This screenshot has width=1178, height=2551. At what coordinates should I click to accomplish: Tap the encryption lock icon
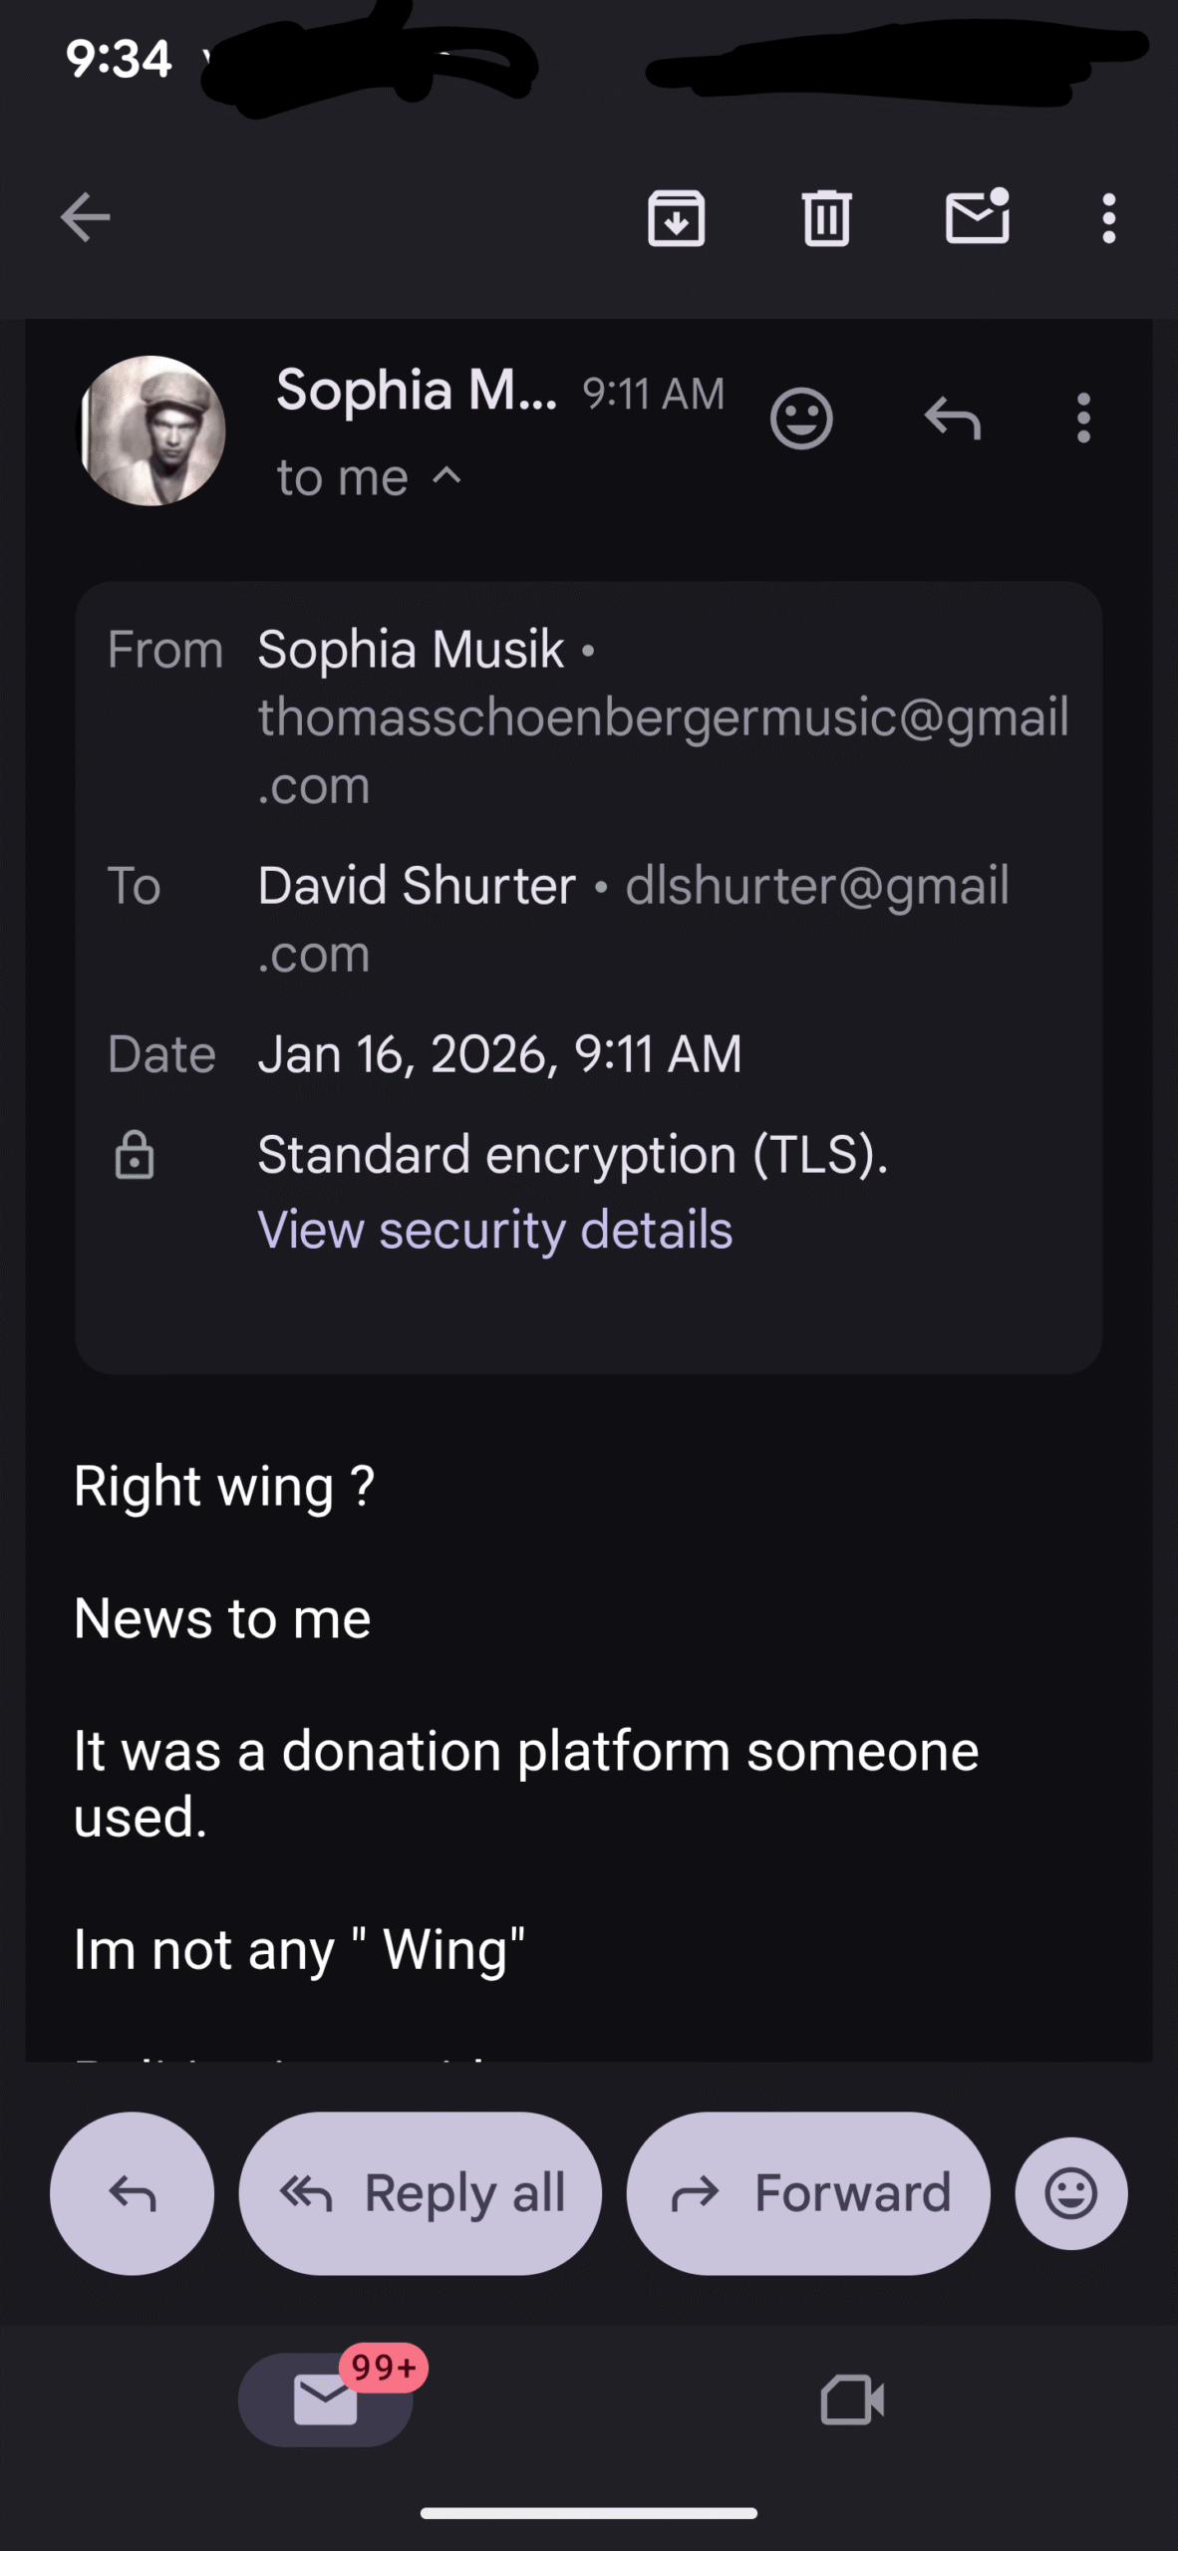pos(135,1156)
